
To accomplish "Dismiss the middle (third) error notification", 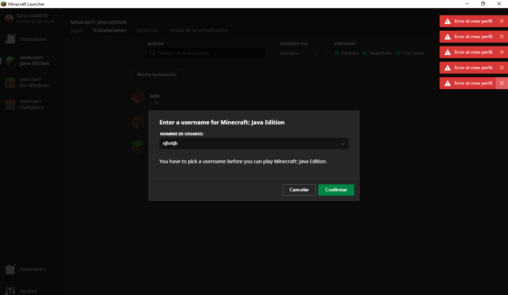I will pyautogui.click(x=502, y=52).
